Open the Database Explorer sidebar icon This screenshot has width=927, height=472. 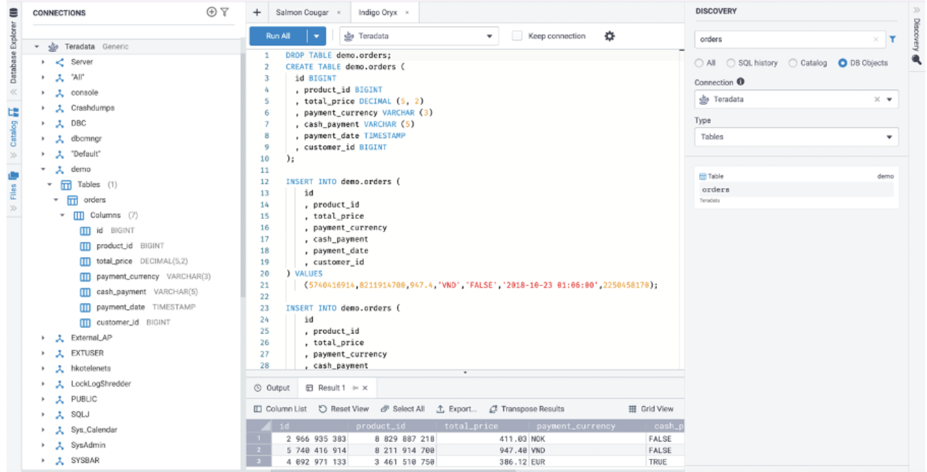[12, 12]
